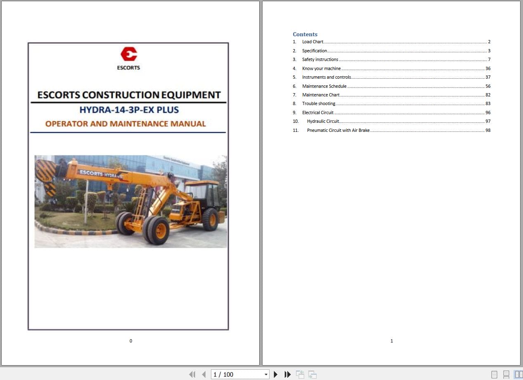This screenshot has height=380, width=523.
Task: Jump to the last page
Action: coord(288,374)
